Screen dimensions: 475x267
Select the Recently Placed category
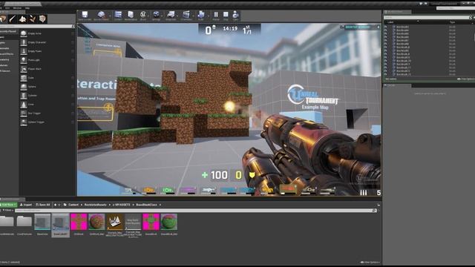9,31
